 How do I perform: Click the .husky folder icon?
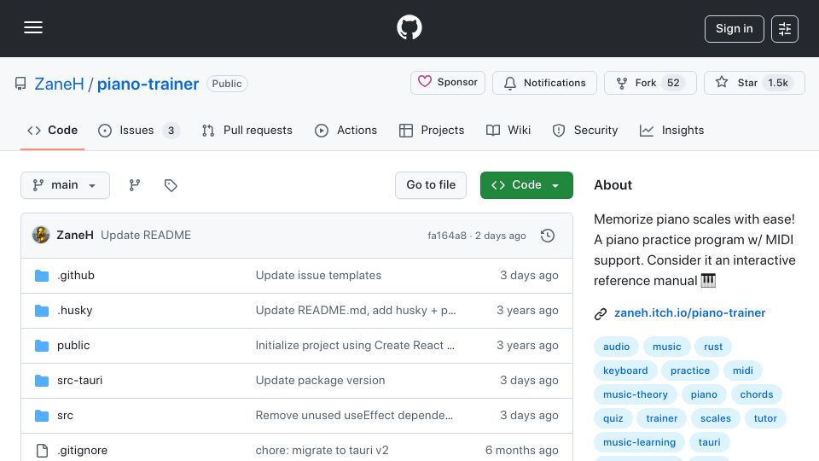click(42, 311)
